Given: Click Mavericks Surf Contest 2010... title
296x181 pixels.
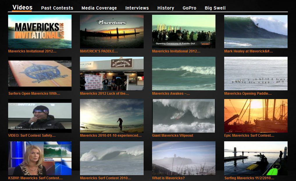Looking at the screenshot, I should [x=106, y=178].
